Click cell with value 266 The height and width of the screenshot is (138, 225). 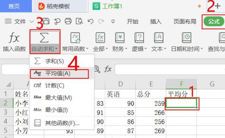(x=151, y=112)
